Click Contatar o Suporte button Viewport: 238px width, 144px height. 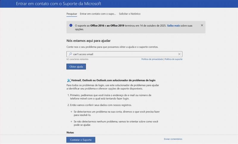click(81, 140)
